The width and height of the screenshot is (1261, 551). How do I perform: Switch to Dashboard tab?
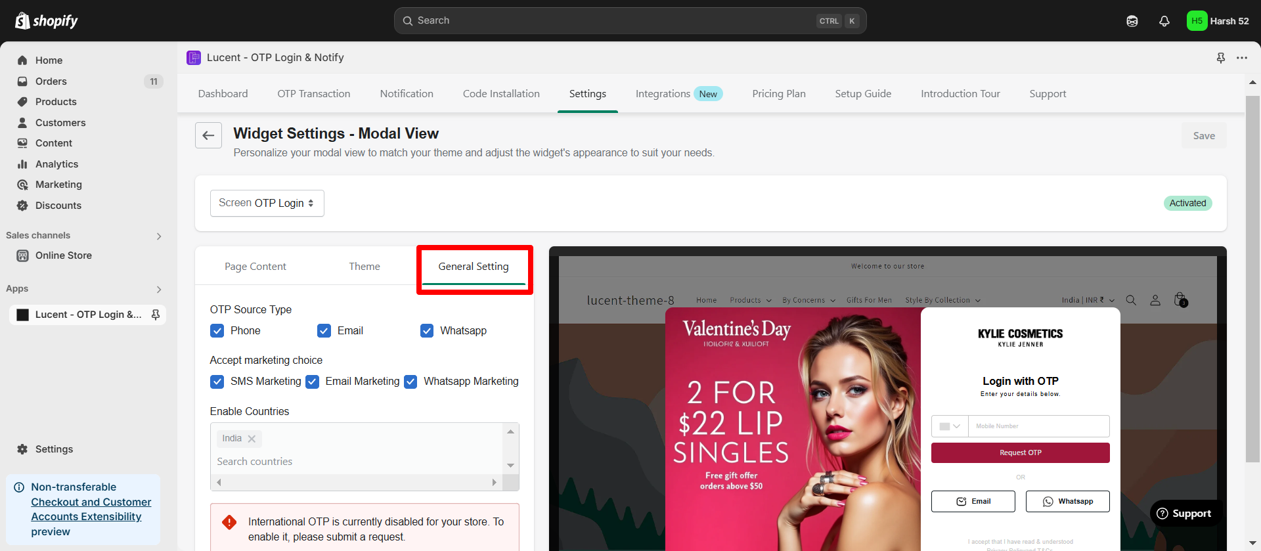click(223, 94)
